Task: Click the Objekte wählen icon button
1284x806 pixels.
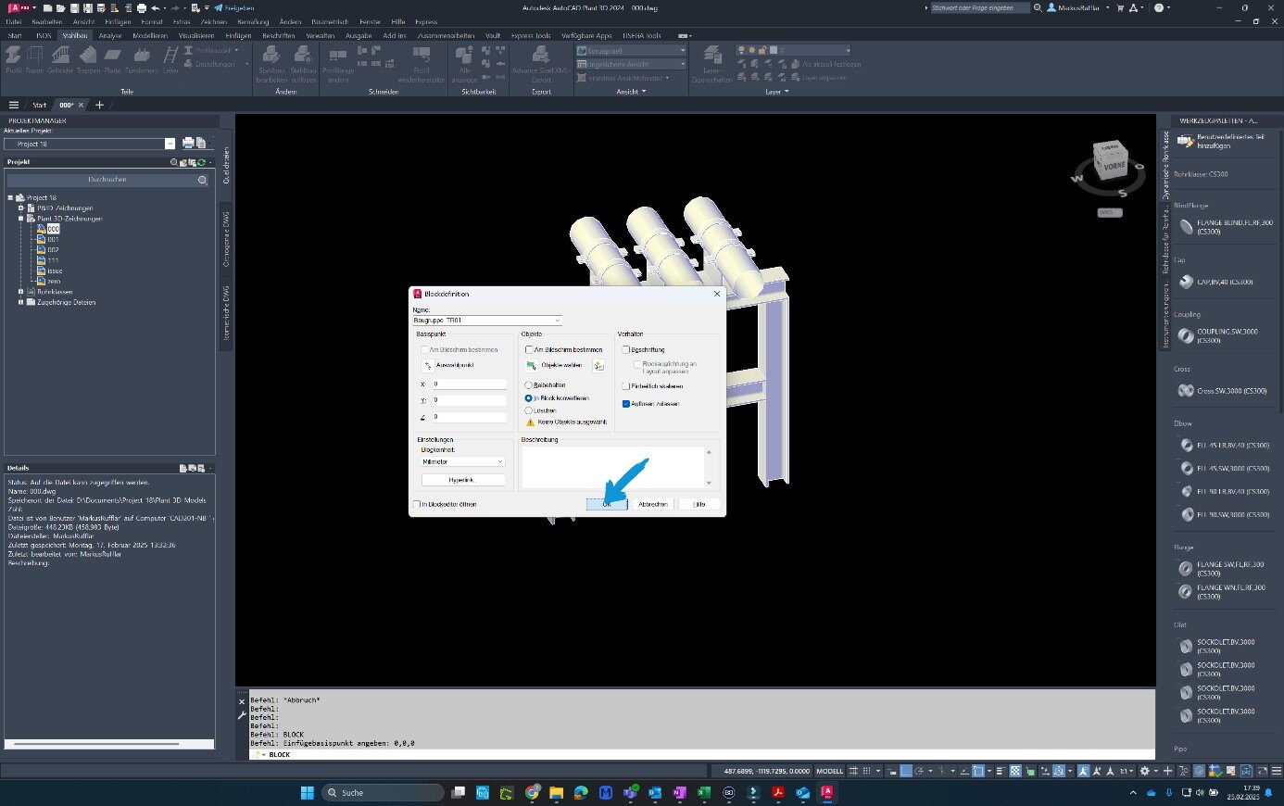Action: [x=532, y=366]
